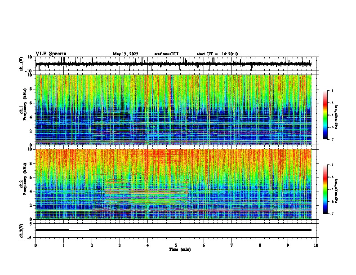This screenshot has height=275, width=356.
Task: Click the 'Time (min)' axis label
Action: [x=180, y=249]
